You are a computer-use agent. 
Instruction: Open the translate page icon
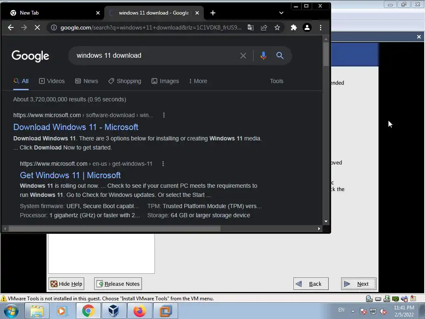[x=250, y=27]
